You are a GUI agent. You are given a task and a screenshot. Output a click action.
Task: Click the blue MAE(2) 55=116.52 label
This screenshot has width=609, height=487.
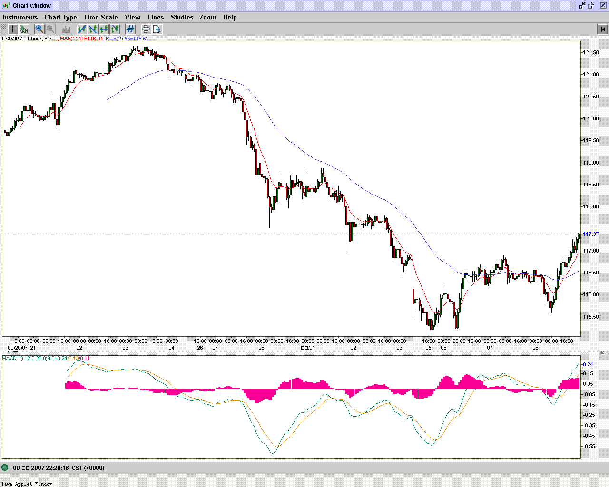coord(127,39)
